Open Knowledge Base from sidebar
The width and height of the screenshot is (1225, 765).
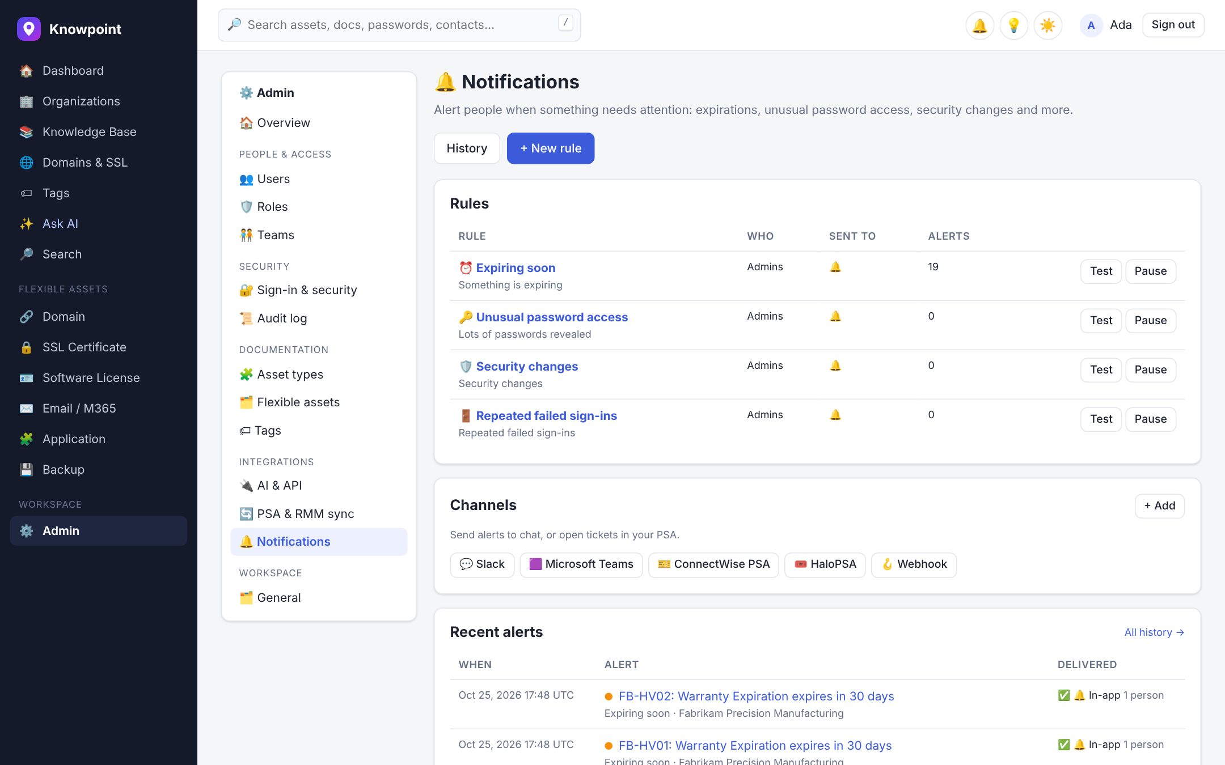pos(99,132)
